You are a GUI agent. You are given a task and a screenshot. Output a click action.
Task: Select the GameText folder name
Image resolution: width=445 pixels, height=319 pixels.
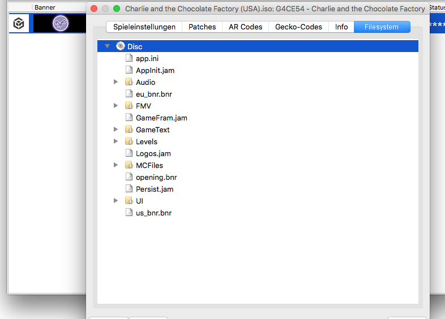coord(153,130)
